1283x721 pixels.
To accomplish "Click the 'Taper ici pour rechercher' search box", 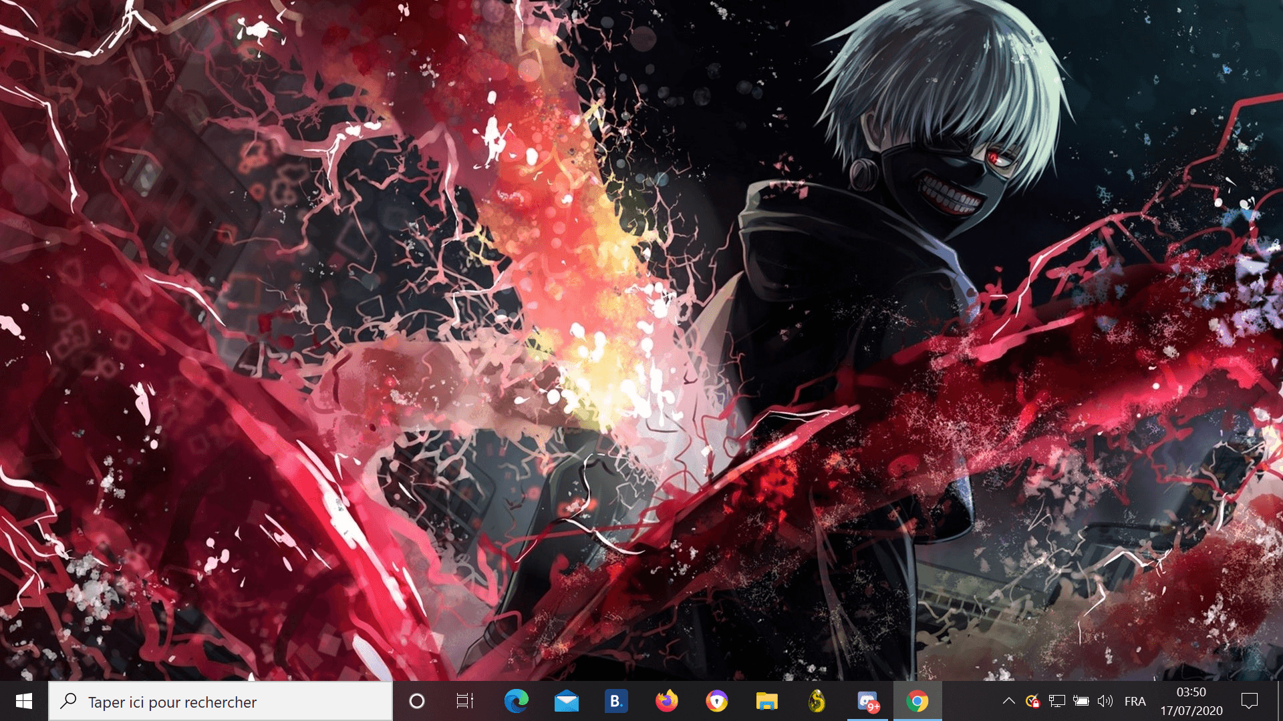I will [x=221, y=702].
